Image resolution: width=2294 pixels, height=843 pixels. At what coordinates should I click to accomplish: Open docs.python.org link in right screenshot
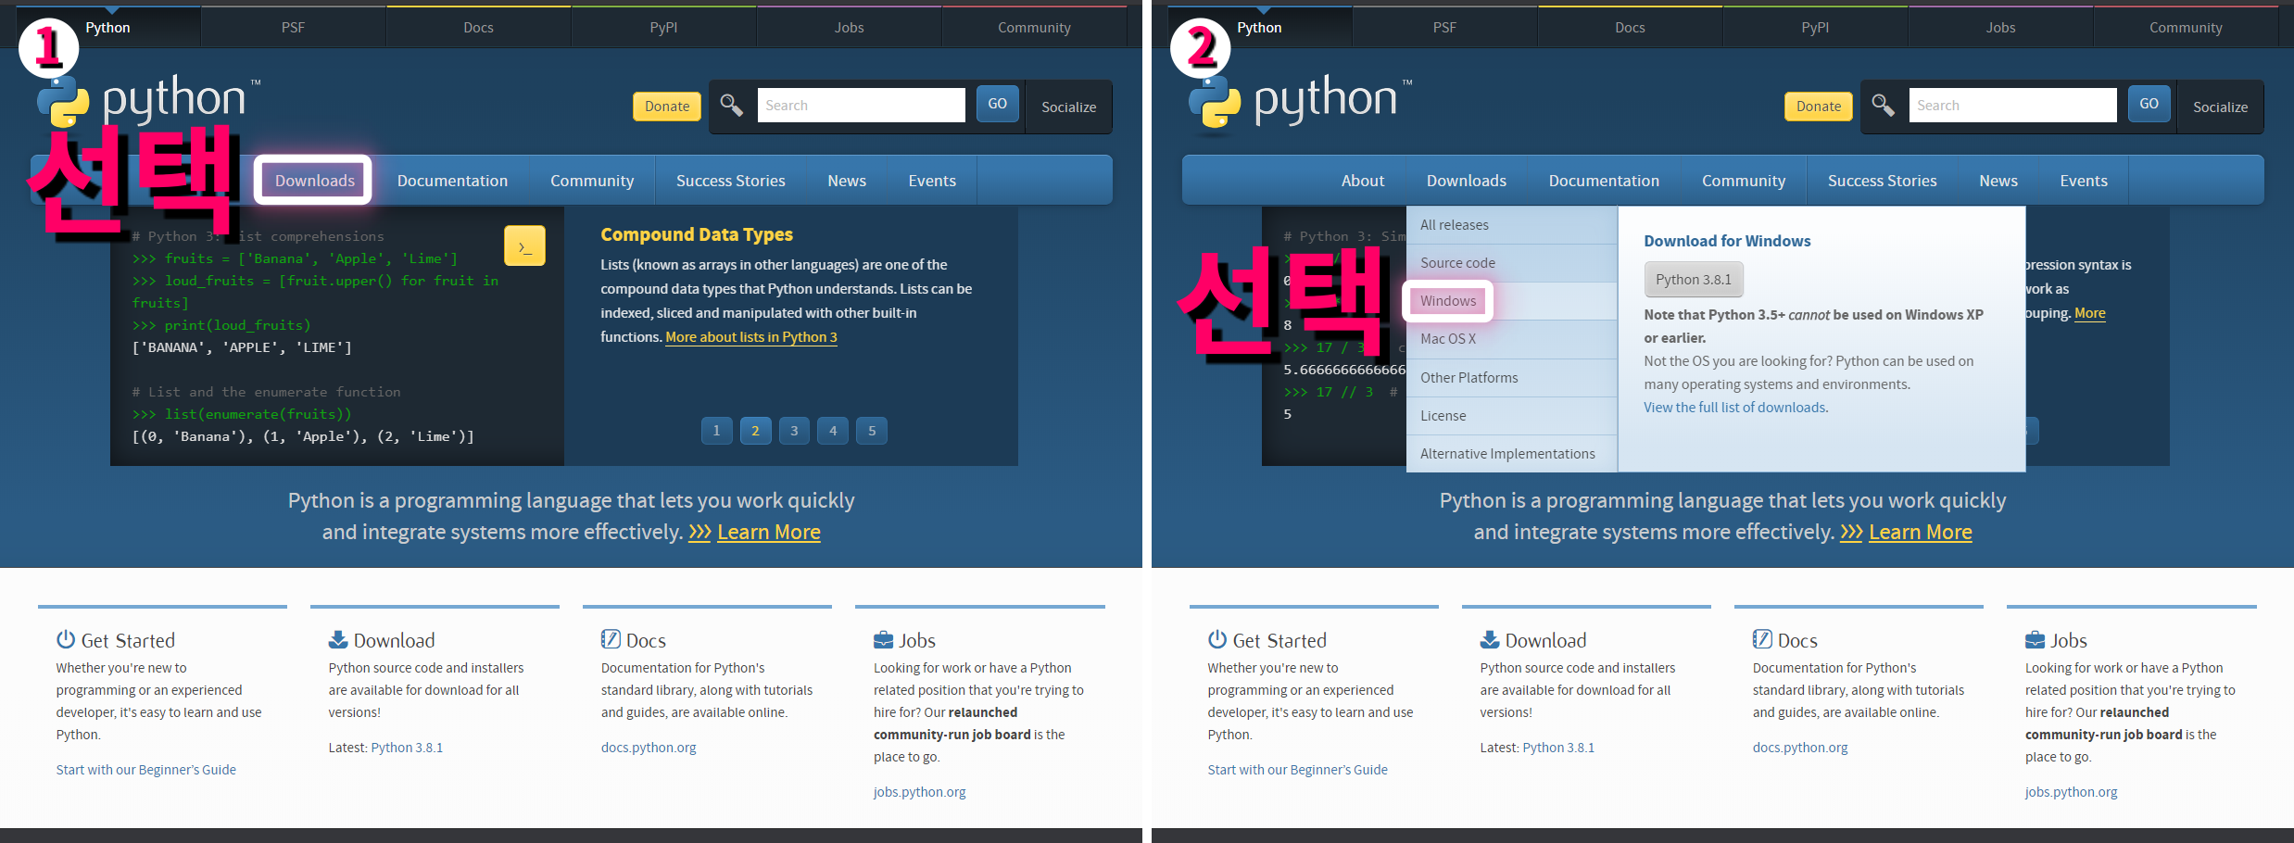[x=1800, y=748]
